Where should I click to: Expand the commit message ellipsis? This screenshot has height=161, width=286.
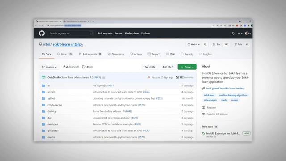coord(104,77)
